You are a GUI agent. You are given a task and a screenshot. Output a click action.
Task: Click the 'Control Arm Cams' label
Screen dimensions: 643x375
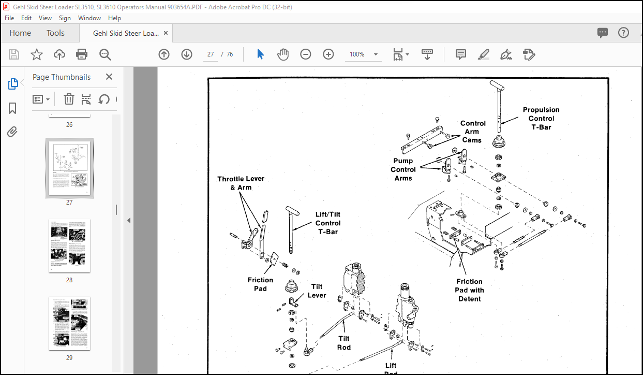(x=473, y=132)
